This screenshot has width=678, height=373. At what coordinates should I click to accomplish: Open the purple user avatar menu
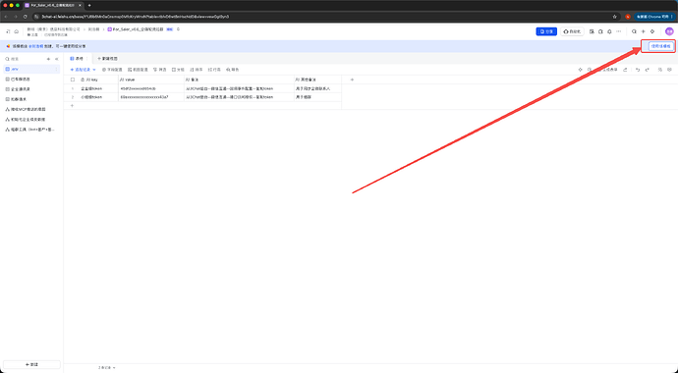tap(669, 31)
